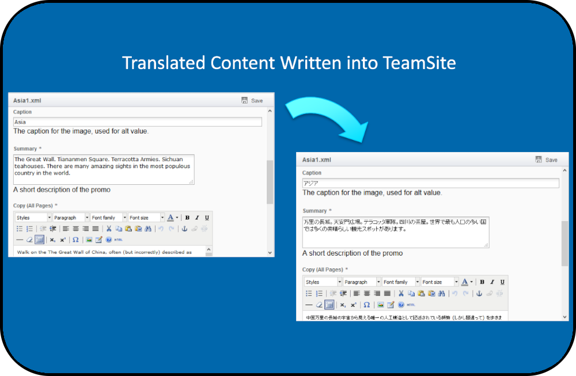Screen dimensions: 576x376
Task: Toggle Underline in the Japanese editor toolbar
Action: [x=502, y=282]
